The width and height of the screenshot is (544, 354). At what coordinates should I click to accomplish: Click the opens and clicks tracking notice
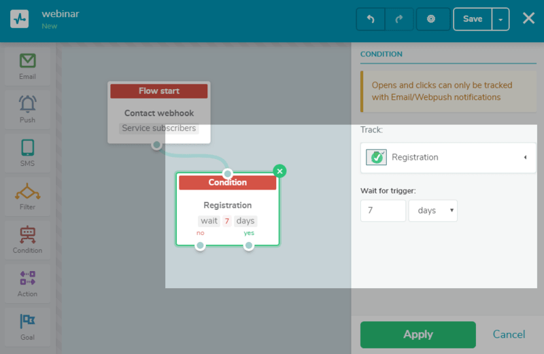pyautogui.click(x=449, y=92)
